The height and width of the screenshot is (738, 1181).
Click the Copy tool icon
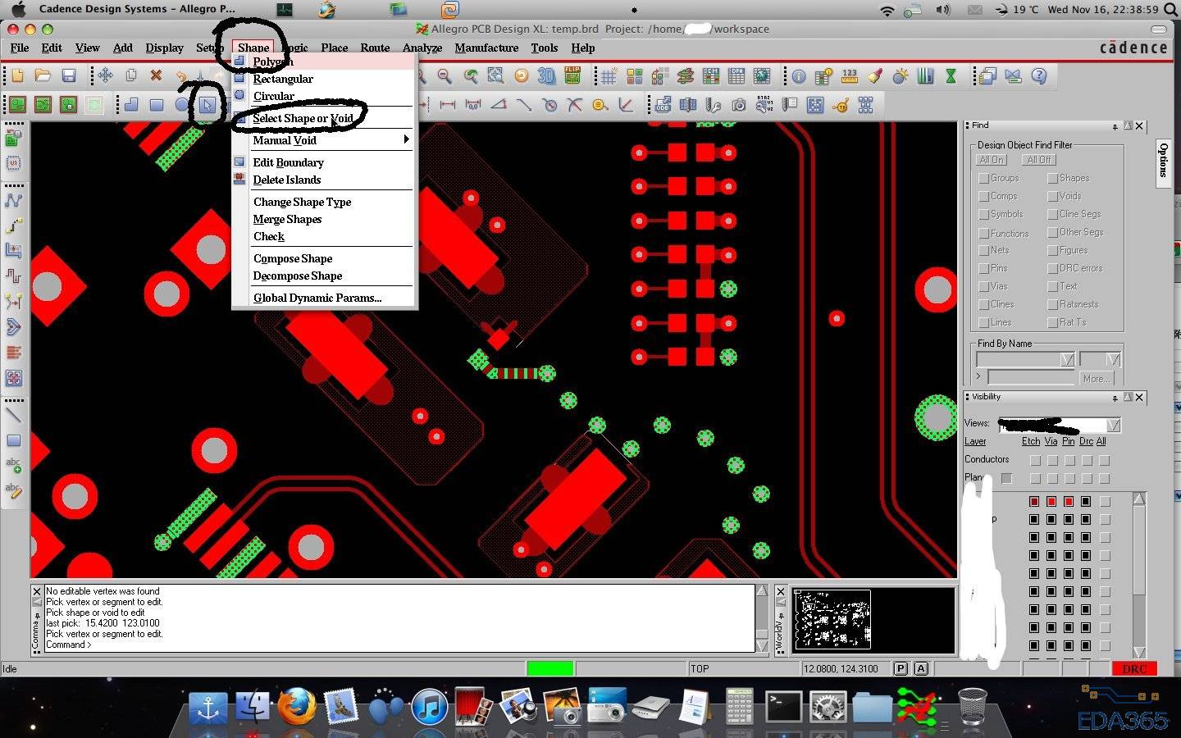coord(130,76)
